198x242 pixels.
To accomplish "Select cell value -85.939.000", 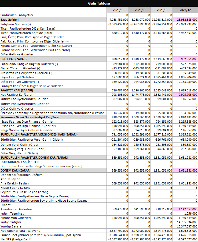I will click(185, 73).
